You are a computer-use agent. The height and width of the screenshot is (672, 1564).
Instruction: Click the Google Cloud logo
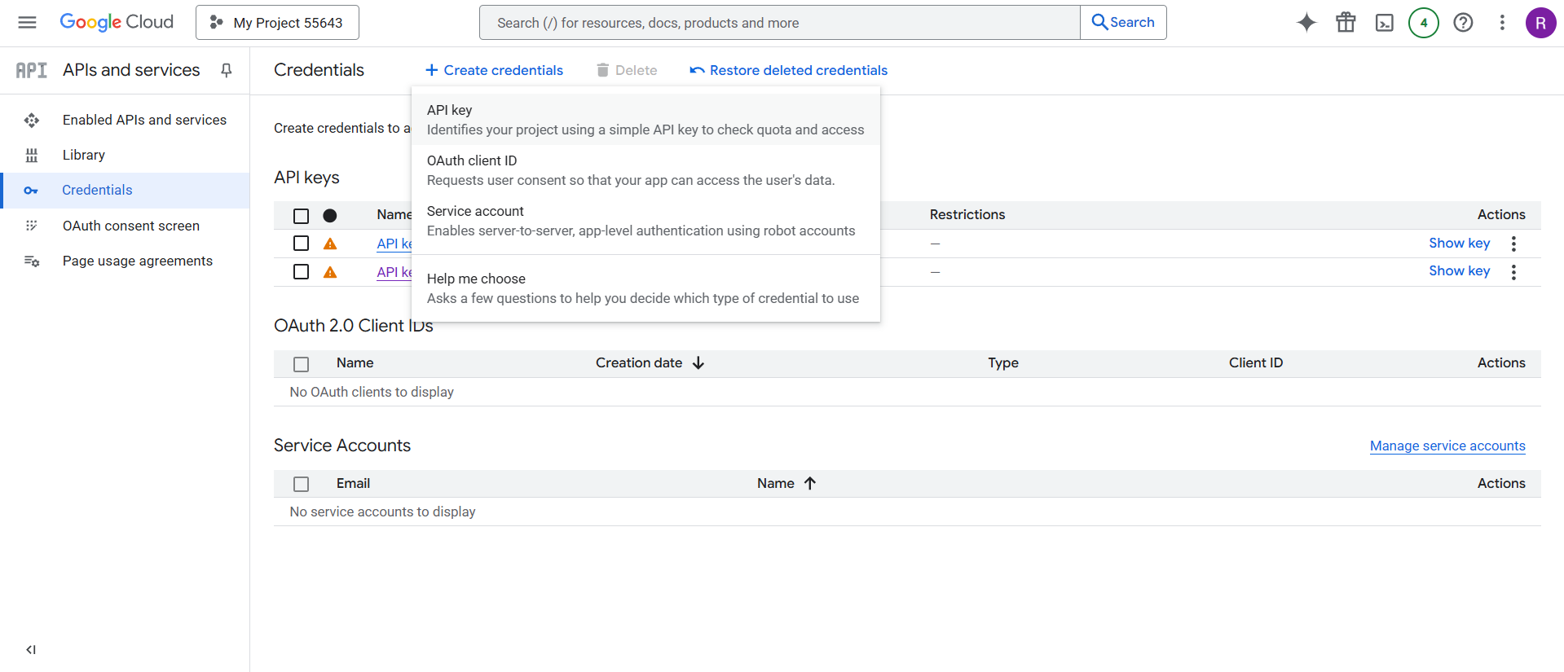[x=117, y=22]
